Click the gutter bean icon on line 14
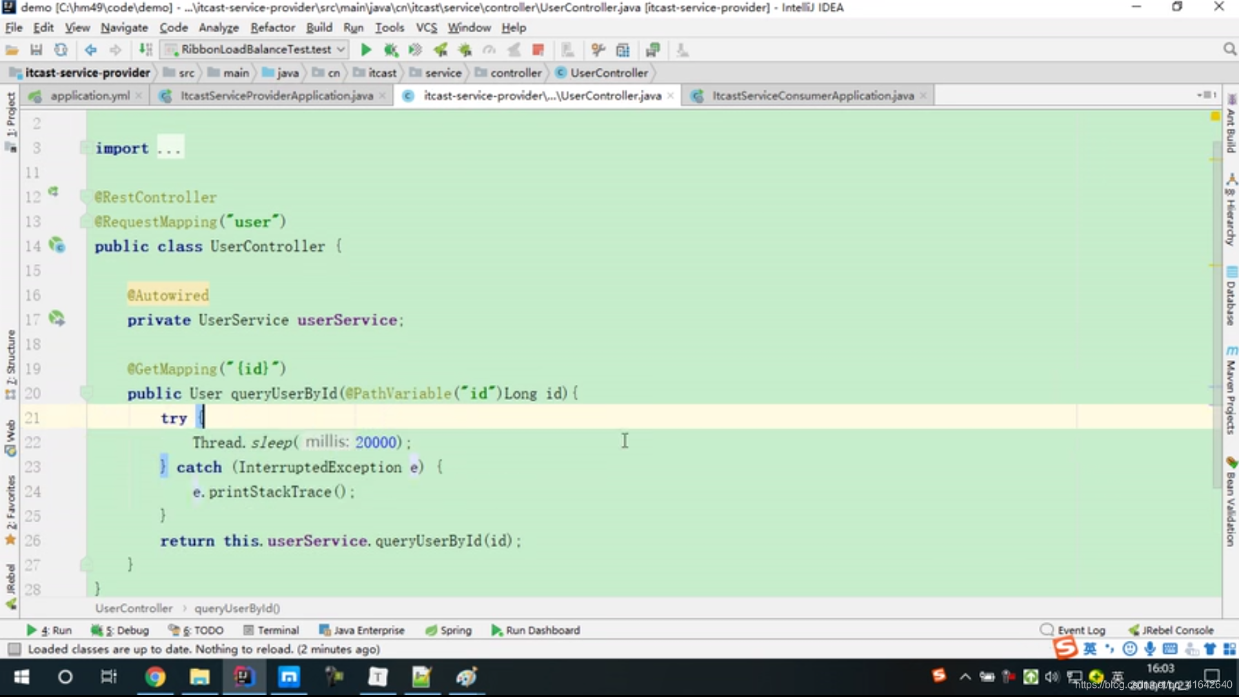 (x=57, y=245)
